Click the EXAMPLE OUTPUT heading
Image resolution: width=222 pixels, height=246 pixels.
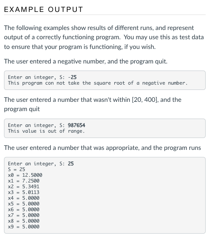click(43, 9)
